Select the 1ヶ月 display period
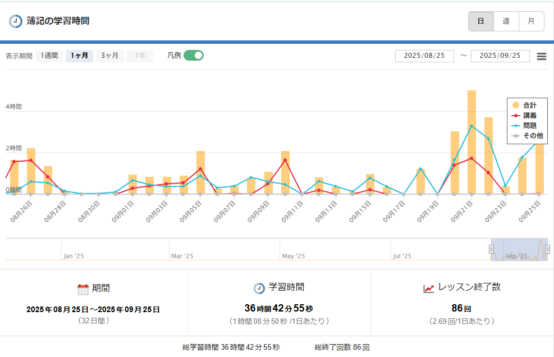 pos(79,56)
